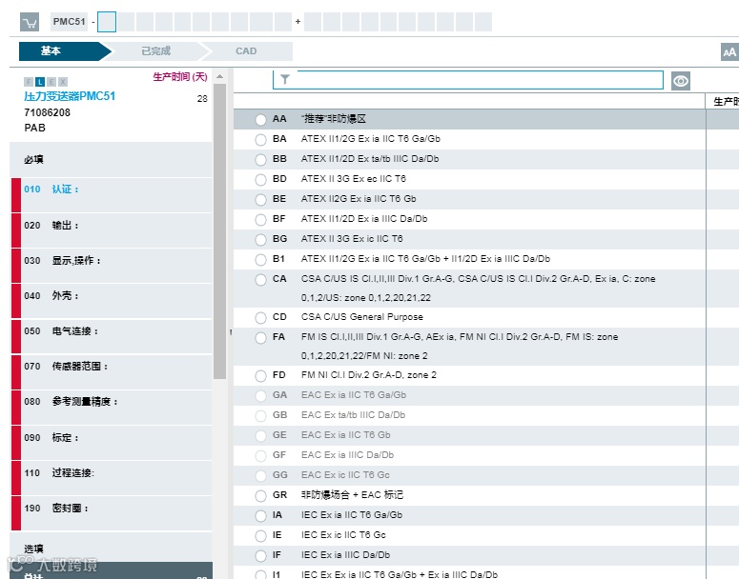Open the shopping cart icon
The height and width of the screenshot is (579, 739).
tap(30, 22)
